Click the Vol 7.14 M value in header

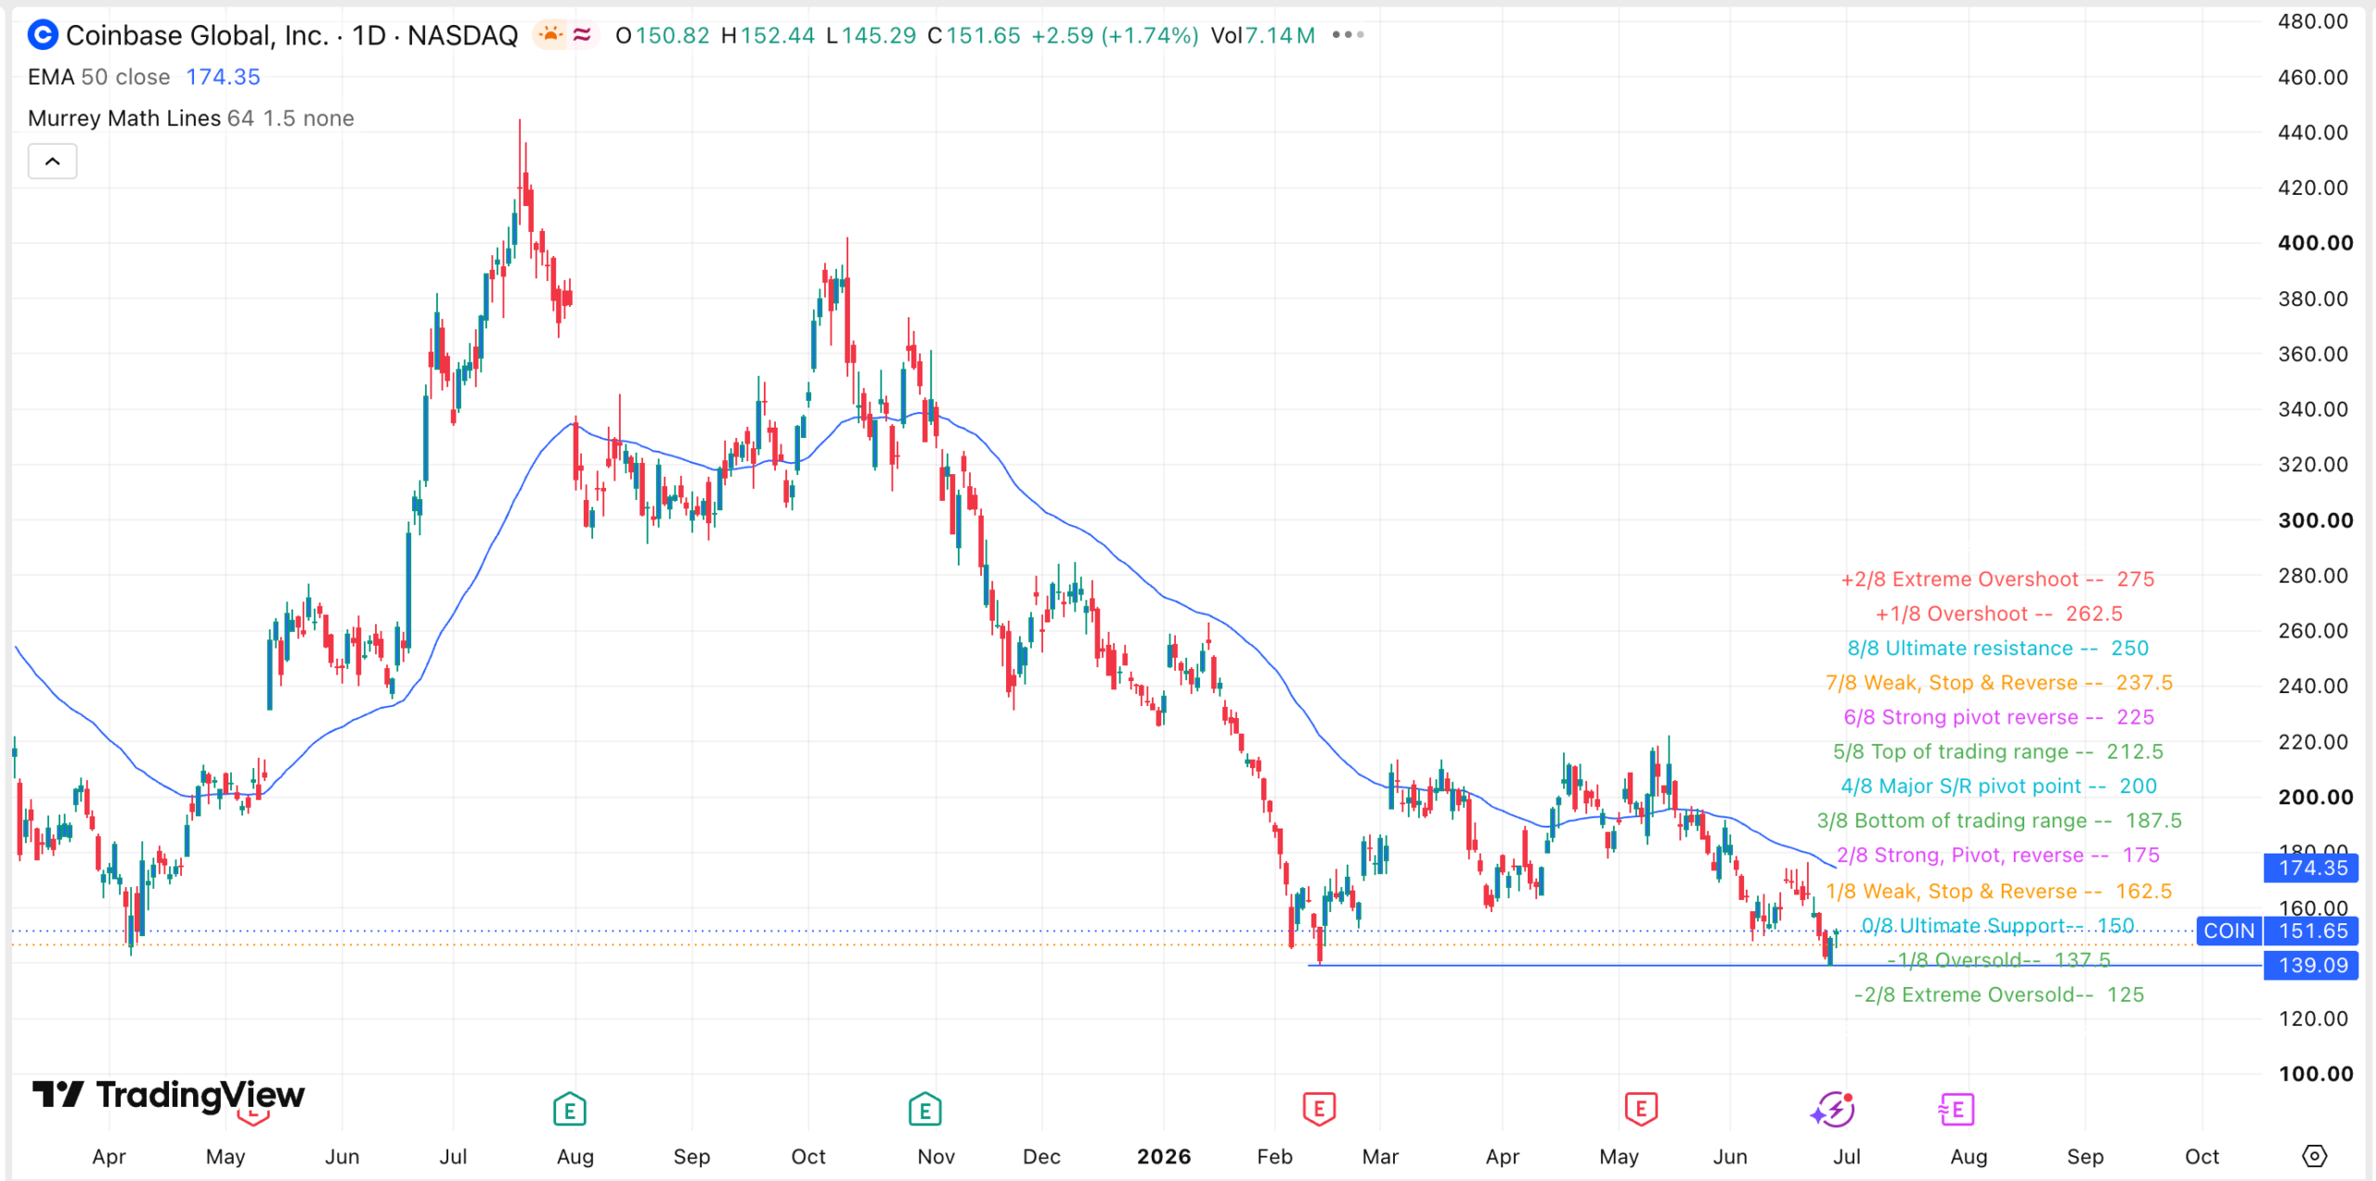1262,35
